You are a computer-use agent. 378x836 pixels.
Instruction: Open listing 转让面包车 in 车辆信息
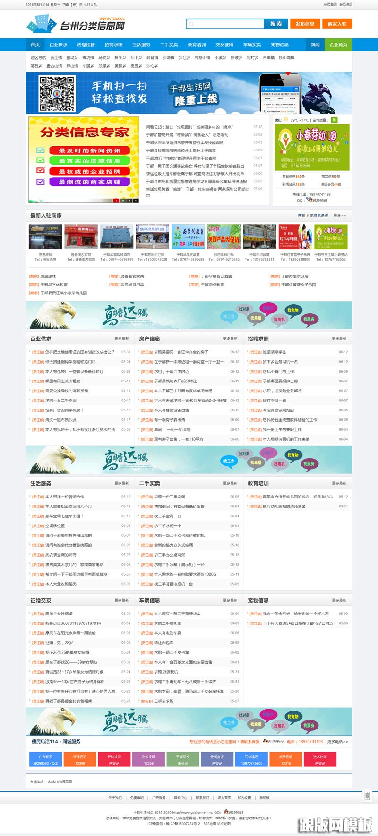[x=163, y=643]
